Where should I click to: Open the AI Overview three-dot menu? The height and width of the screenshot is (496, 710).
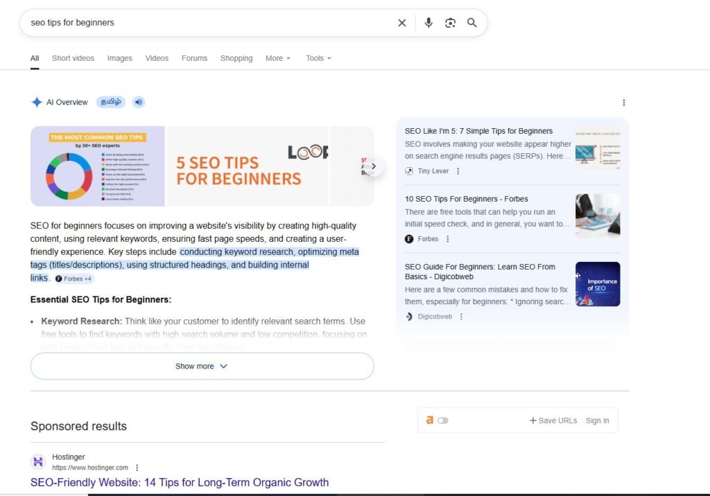pos(623,103)
